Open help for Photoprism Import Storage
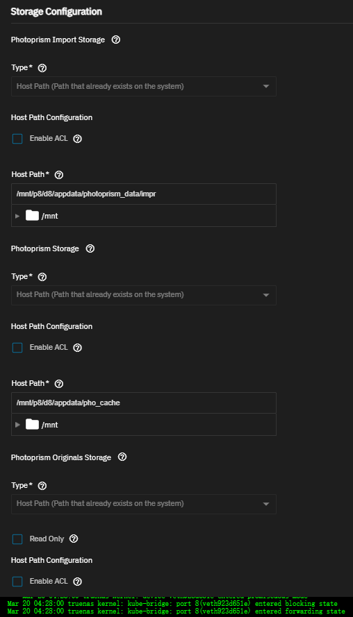Image resolution: width=353 pixels, height=617 pixels. pos(116,40)
